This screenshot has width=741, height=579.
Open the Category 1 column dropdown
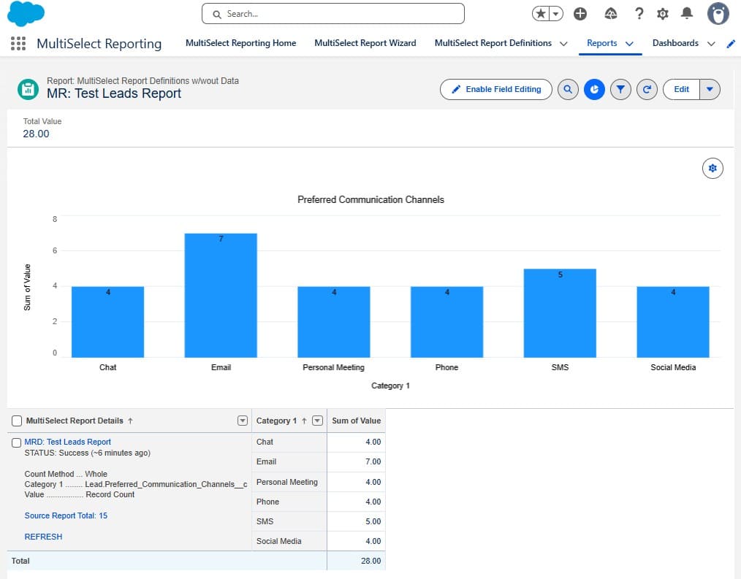click(317, 421)
